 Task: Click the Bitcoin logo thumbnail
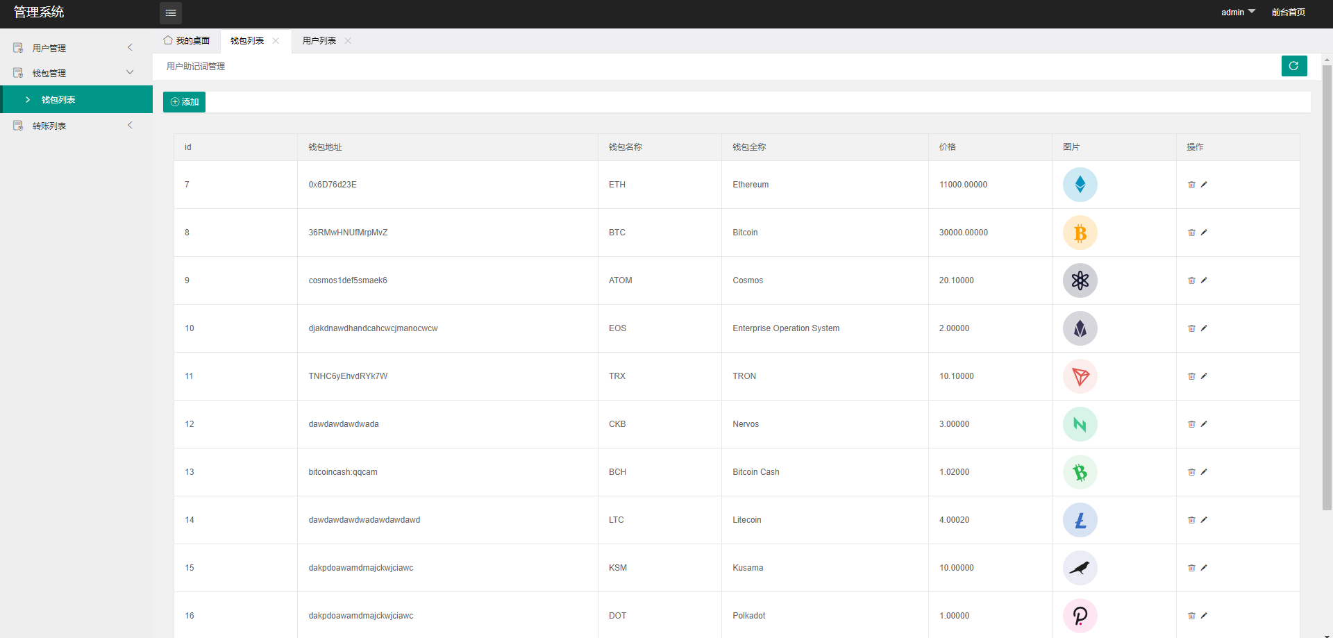coord(1080,233)
